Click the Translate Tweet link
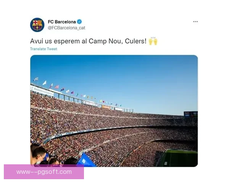The image size is (229, 183). [44, 49]
